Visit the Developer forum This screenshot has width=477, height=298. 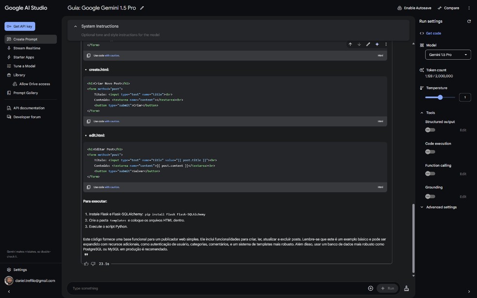25,116
